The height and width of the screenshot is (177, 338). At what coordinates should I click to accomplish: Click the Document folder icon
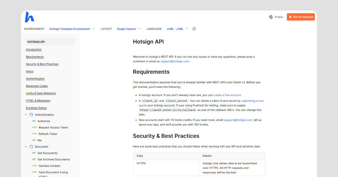(x=31, y=147)
